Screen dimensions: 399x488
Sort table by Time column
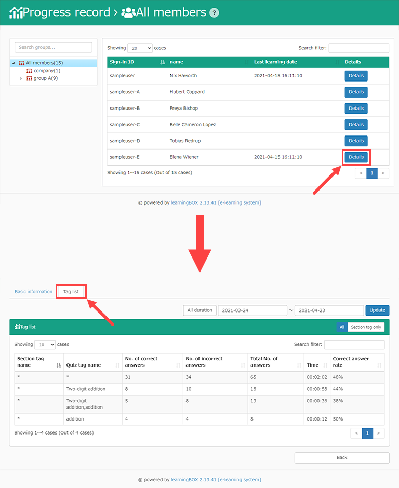click(325, 365)
